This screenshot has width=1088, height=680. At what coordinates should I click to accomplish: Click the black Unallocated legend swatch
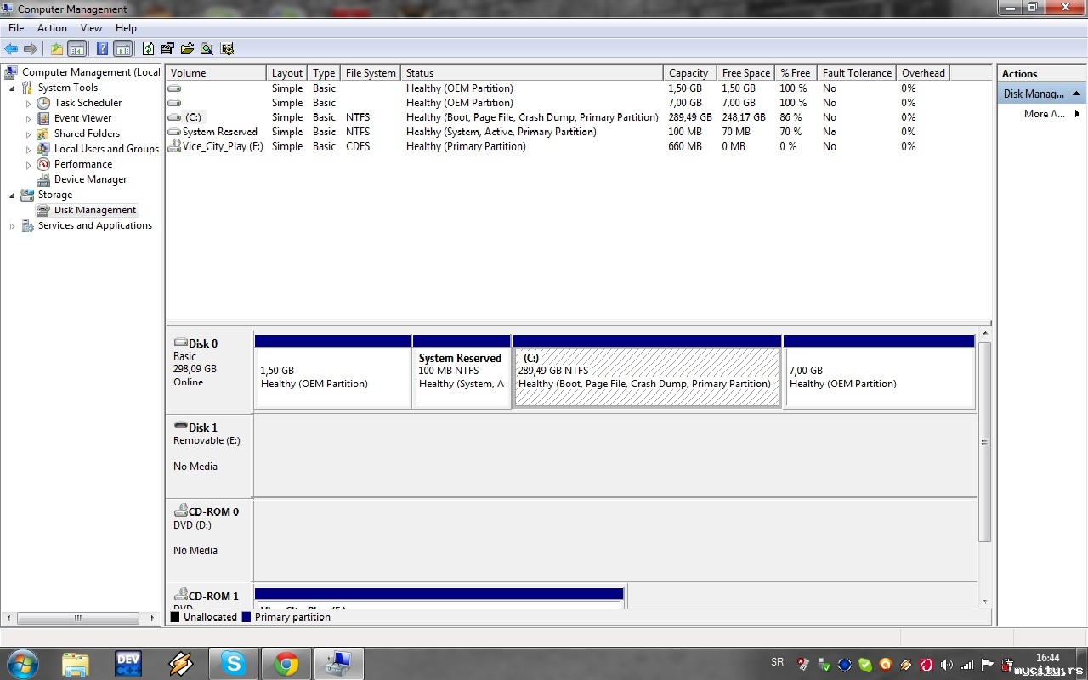click(175, 617)
